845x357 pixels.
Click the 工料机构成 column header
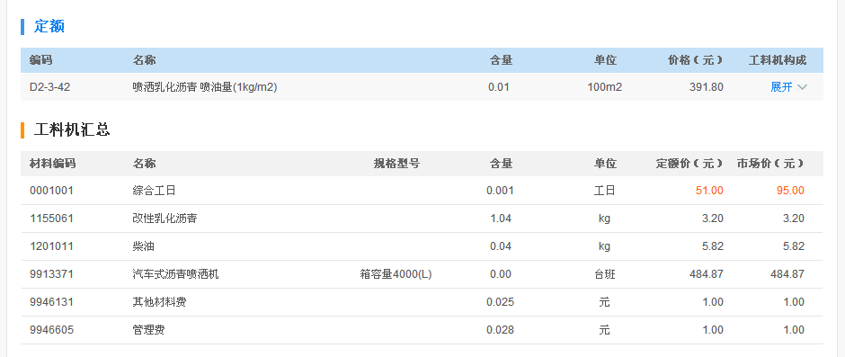pos(778,60)
